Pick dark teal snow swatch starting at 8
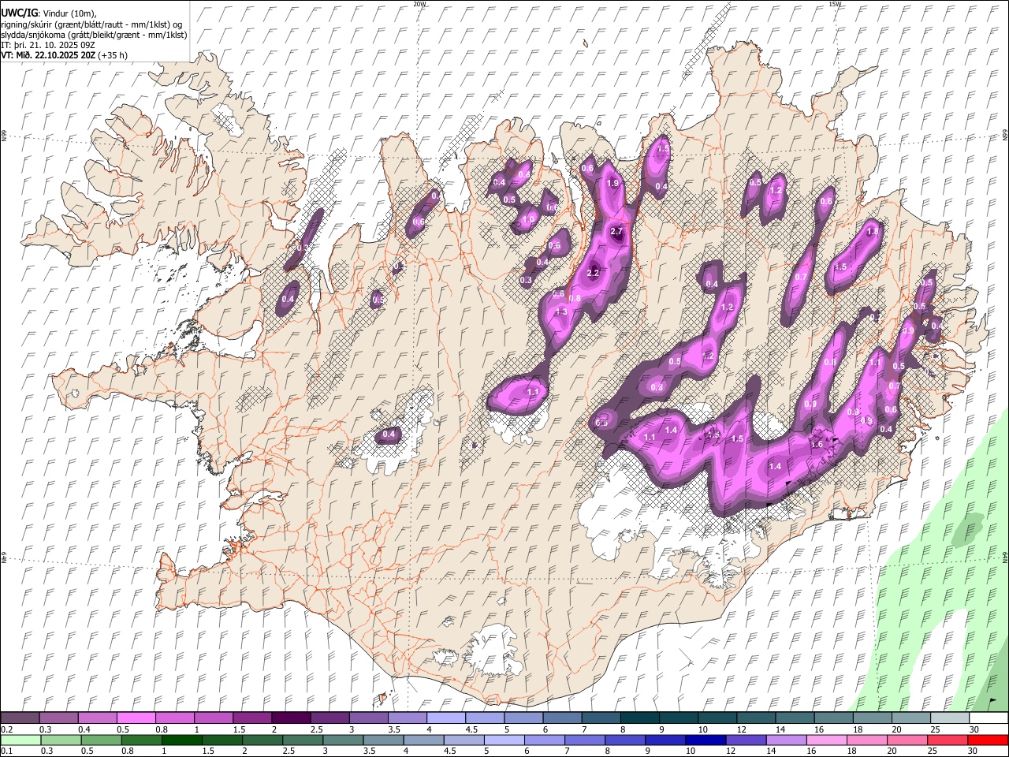 click(639, 718)
